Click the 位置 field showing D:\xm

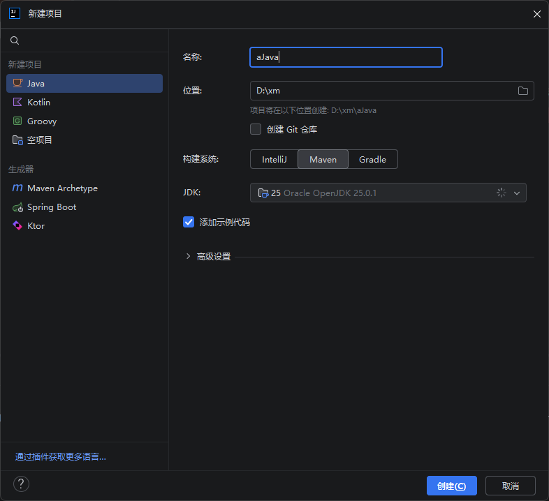(x=392, y=91)
